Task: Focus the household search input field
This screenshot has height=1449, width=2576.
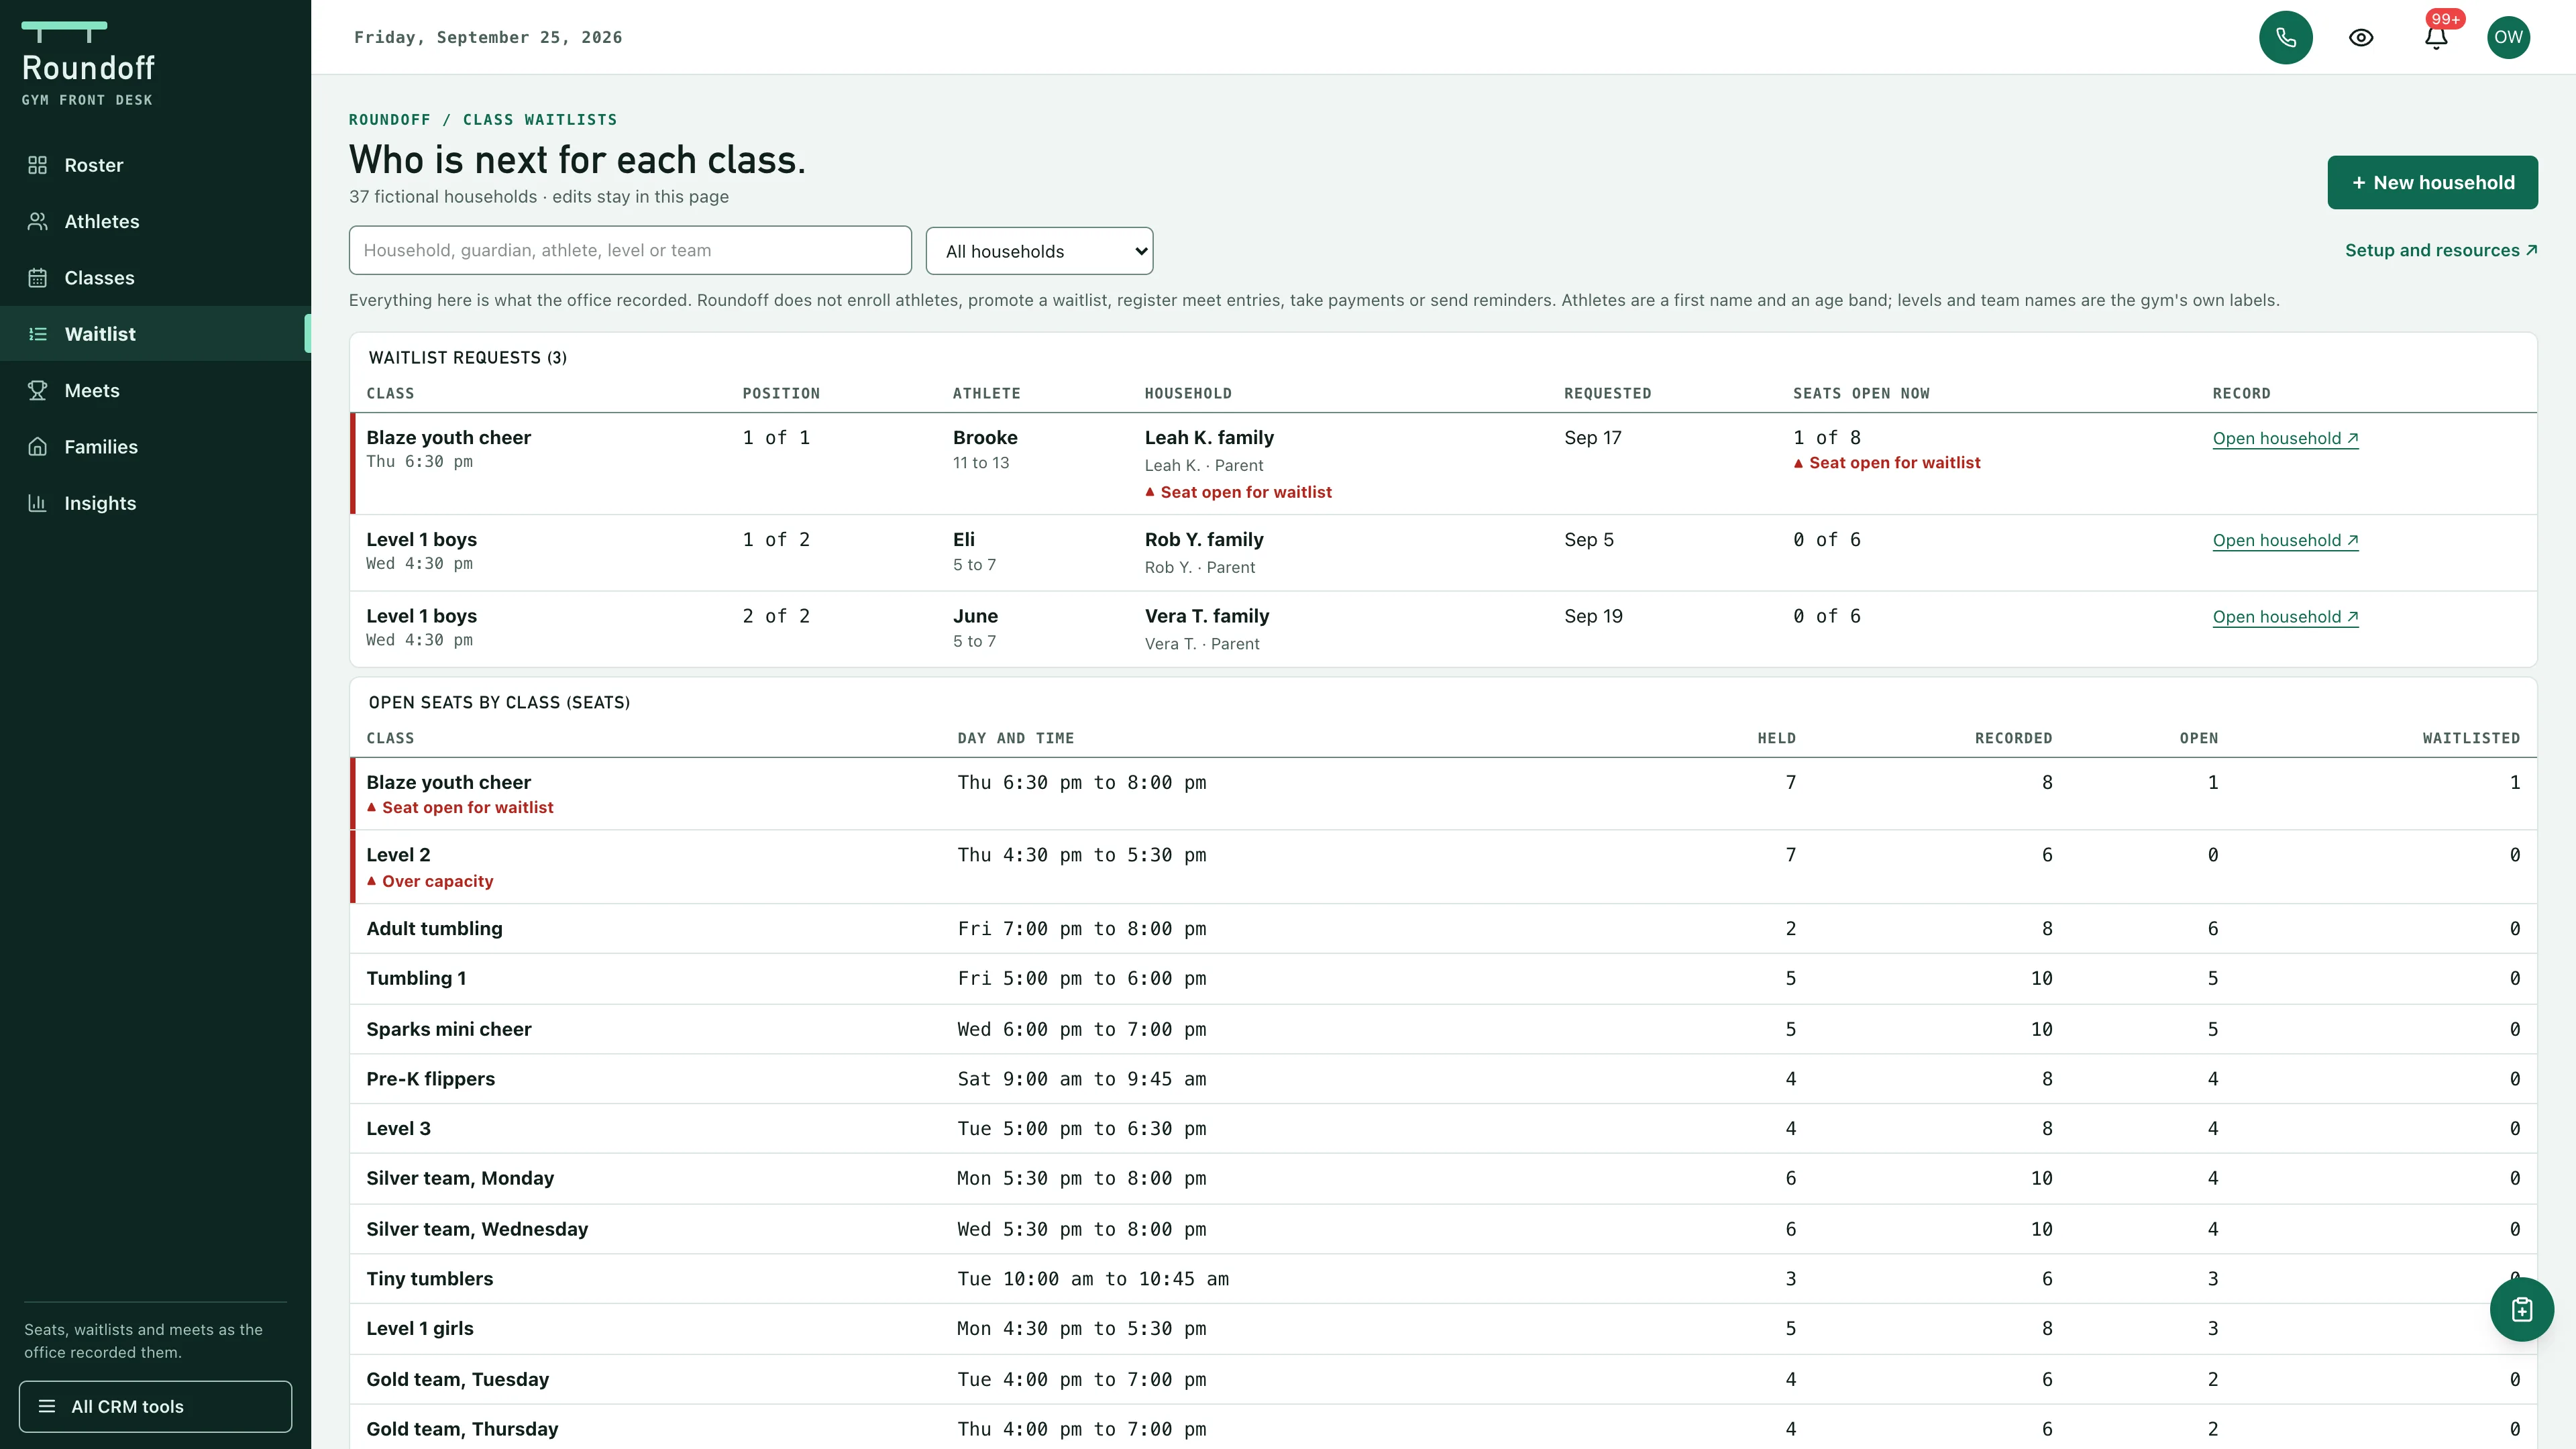Action: tap(630, 250)
